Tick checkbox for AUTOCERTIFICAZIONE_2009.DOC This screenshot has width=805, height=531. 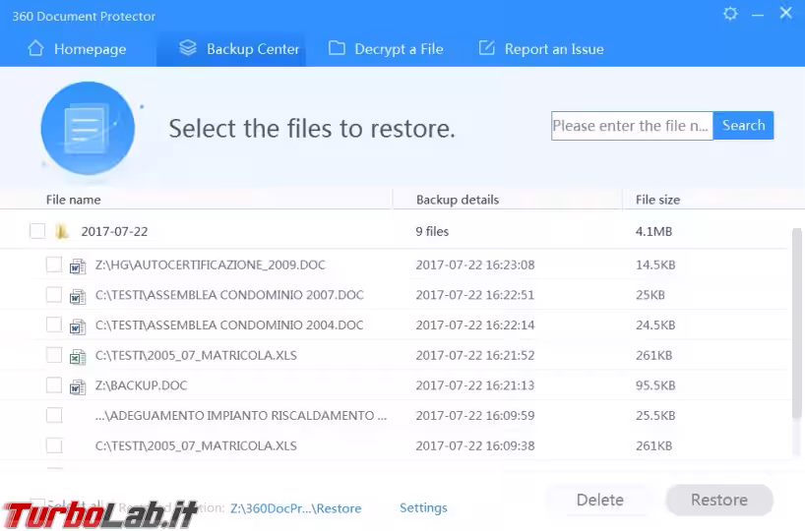[x=54, y=265]
